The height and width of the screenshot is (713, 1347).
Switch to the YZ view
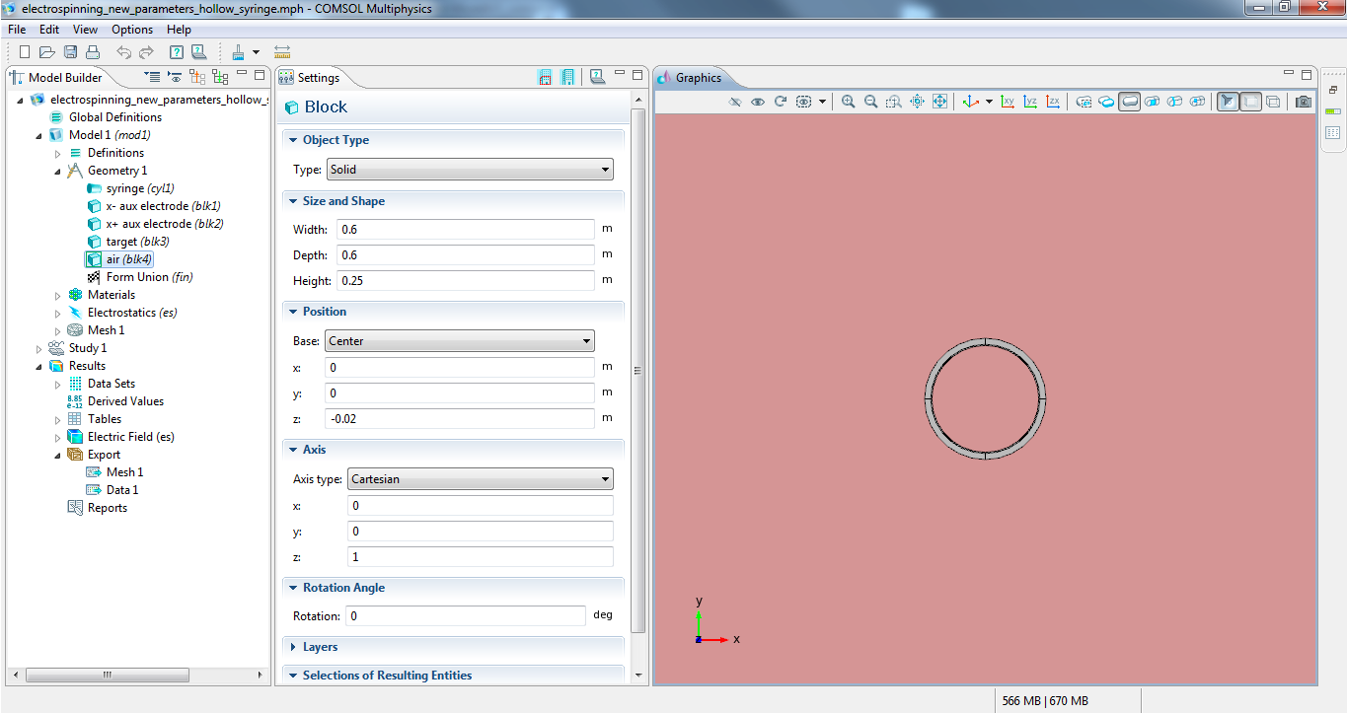[x=1030, y=102]
